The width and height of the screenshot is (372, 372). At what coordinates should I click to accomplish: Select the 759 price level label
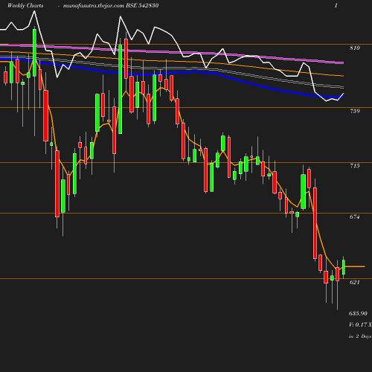(355, 111)
